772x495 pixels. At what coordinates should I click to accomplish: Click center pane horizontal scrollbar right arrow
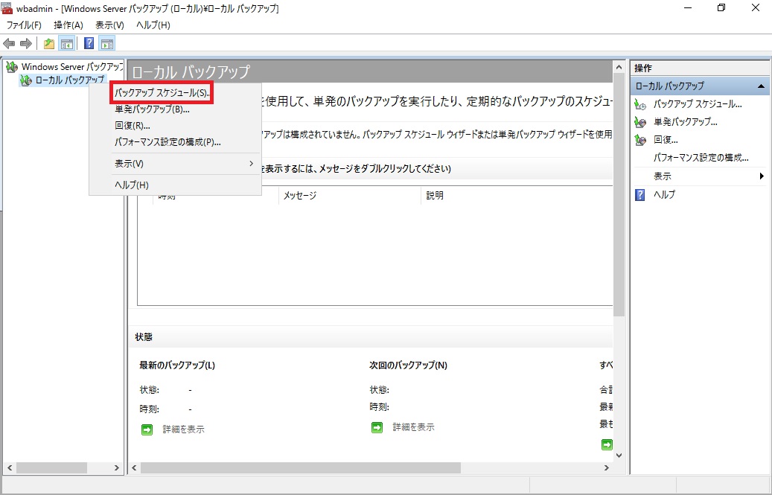(607, 468)
